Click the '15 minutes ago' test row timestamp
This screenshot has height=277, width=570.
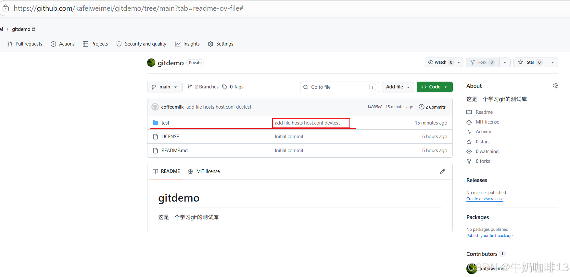[x=431, y=123]
